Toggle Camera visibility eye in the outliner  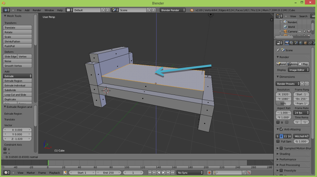tap(300, 32)
